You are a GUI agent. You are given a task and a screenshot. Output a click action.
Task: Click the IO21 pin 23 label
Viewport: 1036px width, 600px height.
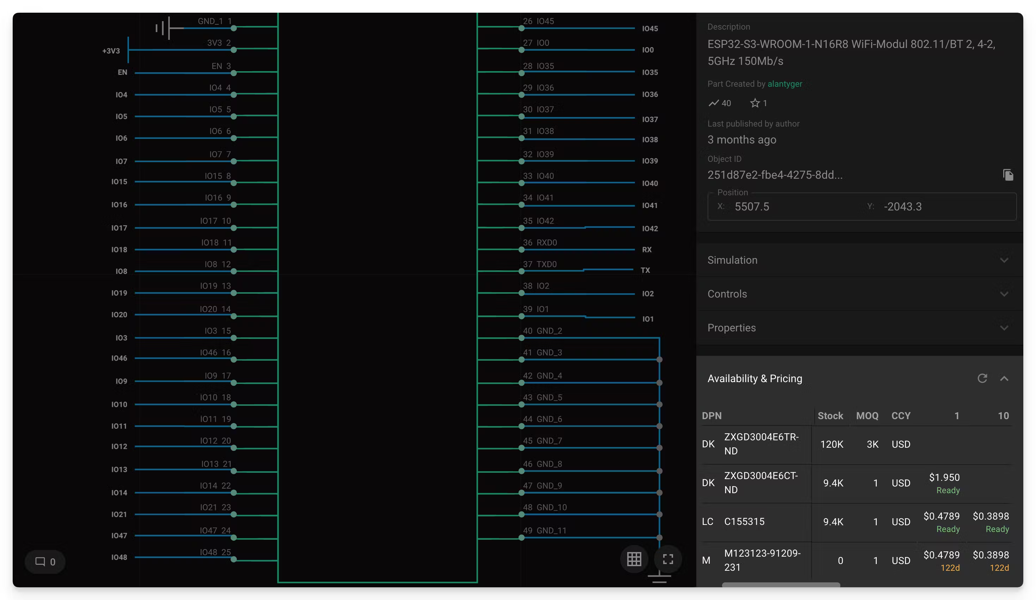tap(215, 507)
